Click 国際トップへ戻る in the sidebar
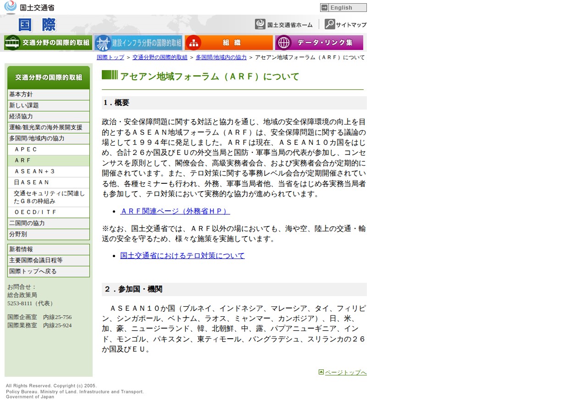 [x=49, y=271]
